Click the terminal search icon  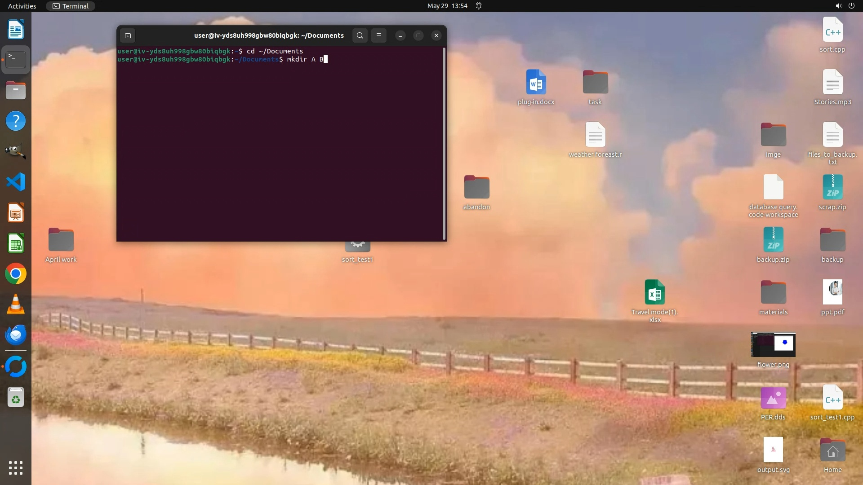pyautogui.click(x=360, y=35)
